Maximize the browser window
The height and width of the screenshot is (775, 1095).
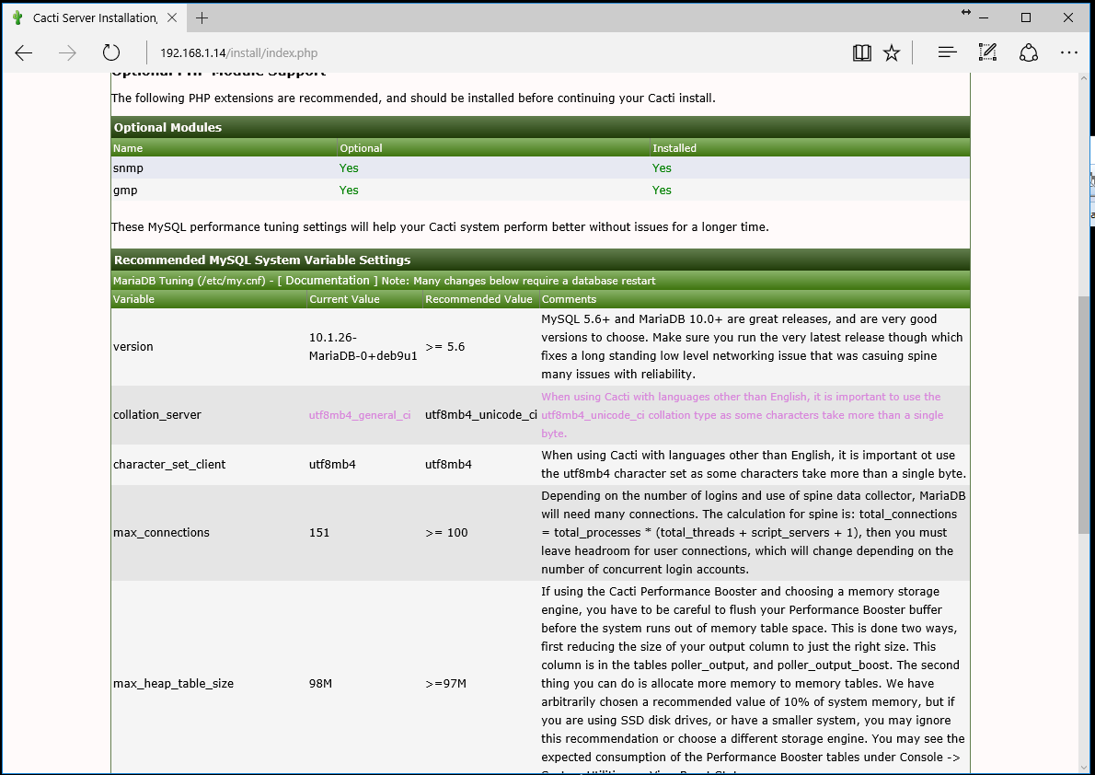[1026, 18]
